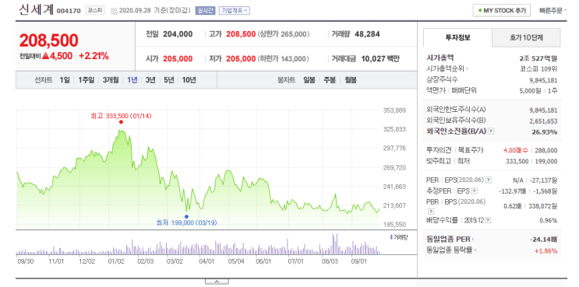579x287 pixels.
Task: Click the volume bar chart near 08/03
Action: (x=330, y=245)
